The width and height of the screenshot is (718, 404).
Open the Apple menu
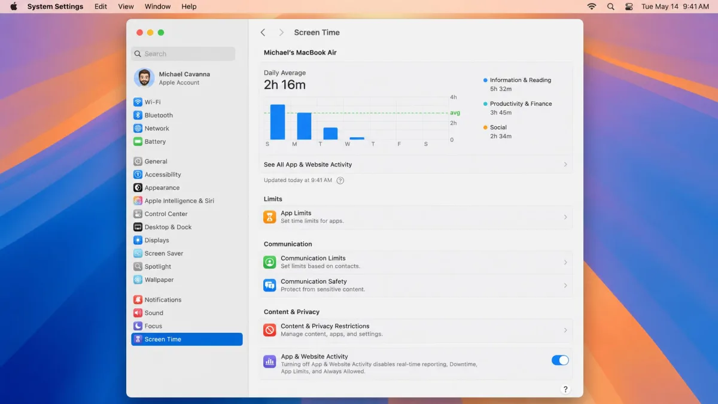pos(14,7)
